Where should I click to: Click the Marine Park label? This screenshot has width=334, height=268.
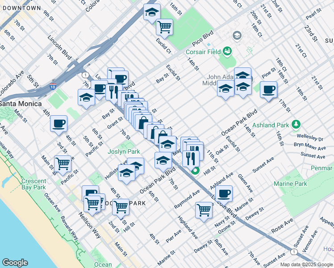coord(290,184)
